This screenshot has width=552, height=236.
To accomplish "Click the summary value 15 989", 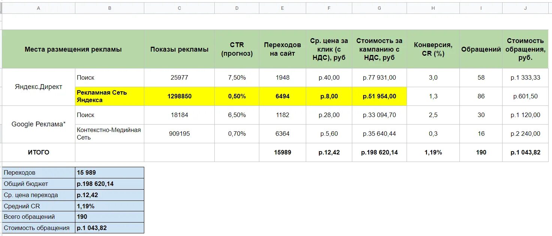I will (x=109, y=172).
